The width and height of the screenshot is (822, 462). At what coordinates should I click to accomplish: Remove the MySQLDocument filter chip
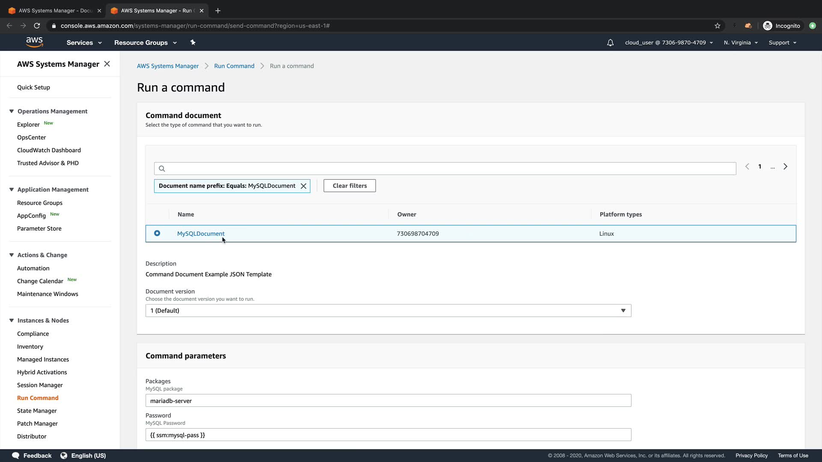pos(304,186)
